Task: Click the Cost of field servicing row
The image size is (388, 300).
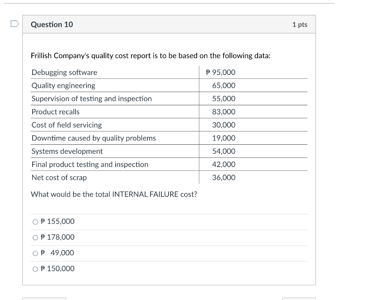Action: (67, 125)
